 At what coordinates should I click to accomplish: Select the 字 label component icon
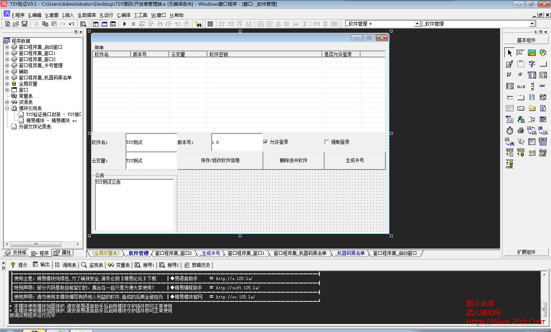pos(531,64)
